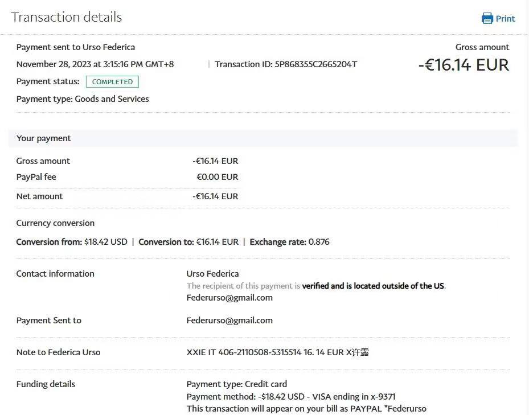
Task: Click the Print link text
Action: (505, 19)
